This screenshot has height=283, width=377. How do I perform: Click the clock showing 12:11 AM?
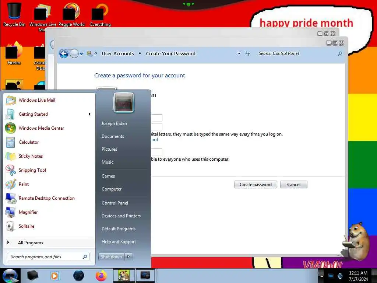click(x=358, y=273)
